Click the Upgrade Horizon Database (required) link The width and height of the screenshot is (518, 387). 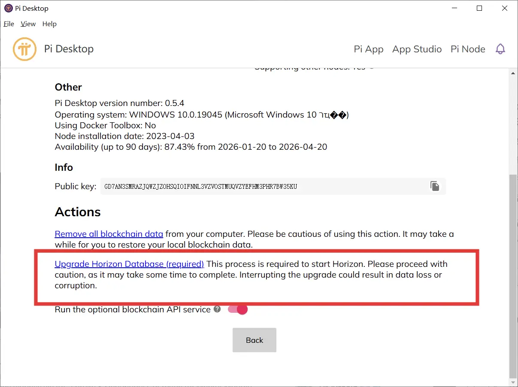129,264
